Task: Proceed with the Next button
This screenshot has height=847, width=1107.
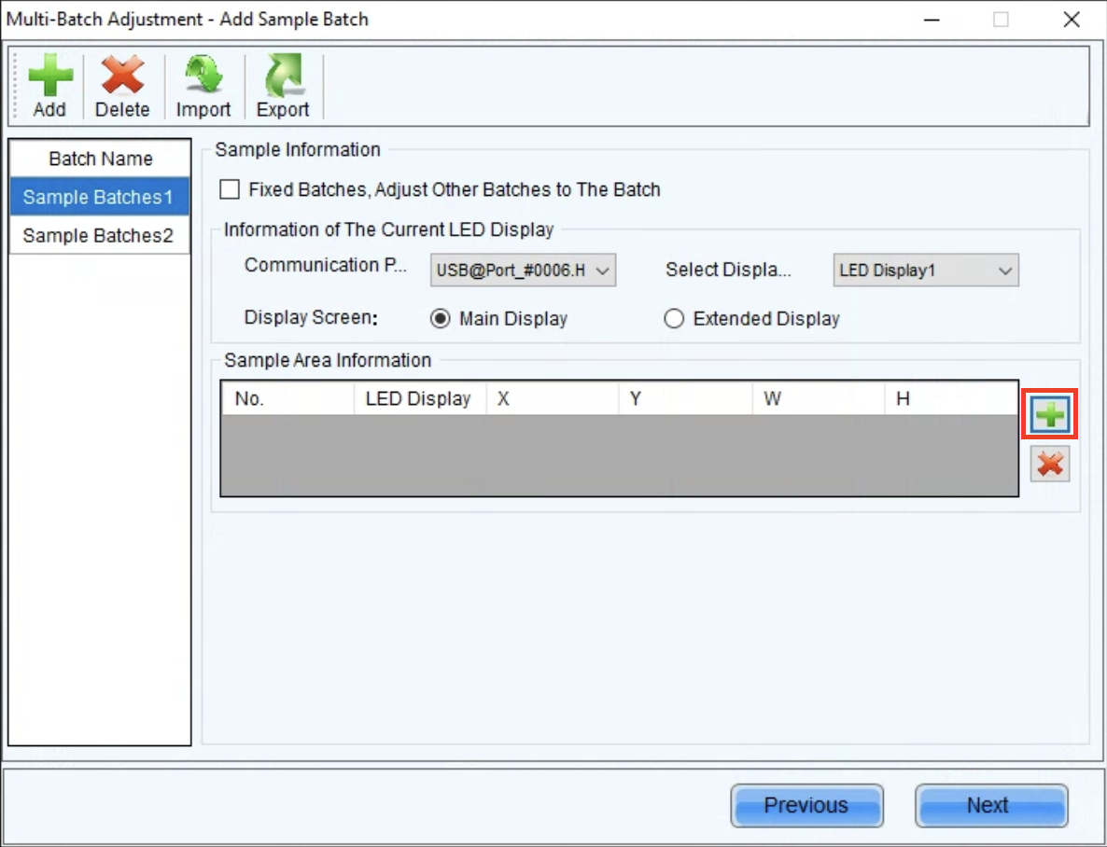Action: (989, 805)
